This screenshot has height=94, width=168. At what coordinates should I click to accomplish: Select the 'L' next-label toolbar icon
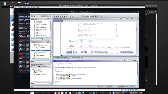click(59, 16)
